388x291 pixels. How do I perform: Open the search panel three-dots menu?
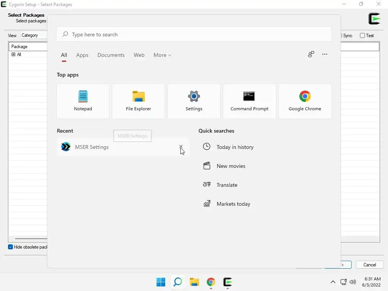pyautogui.click(x=325, y=54)
